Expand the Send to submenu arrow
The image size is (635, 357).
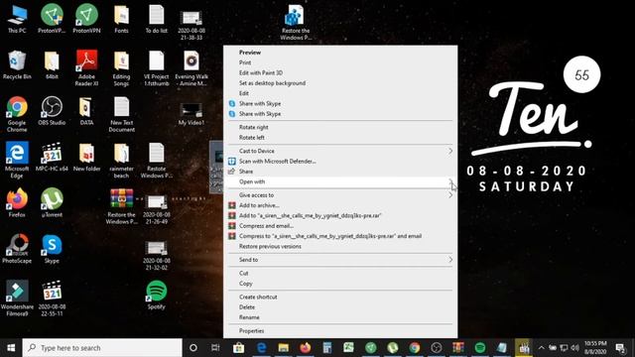(450, 260)
